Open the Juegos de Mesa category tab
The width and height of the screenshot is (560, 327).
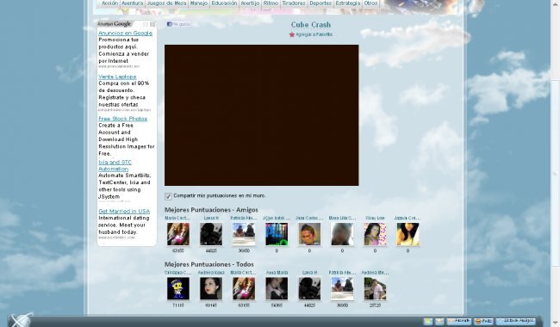(x=166, y=3)
